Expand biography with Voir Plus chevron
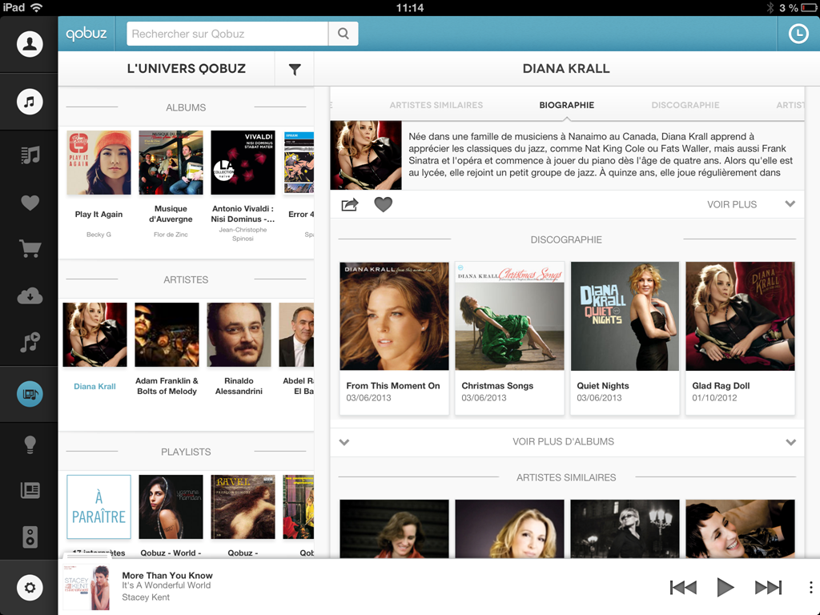The image size is (820, 615). pyautogui.click(x=790, y=204)
